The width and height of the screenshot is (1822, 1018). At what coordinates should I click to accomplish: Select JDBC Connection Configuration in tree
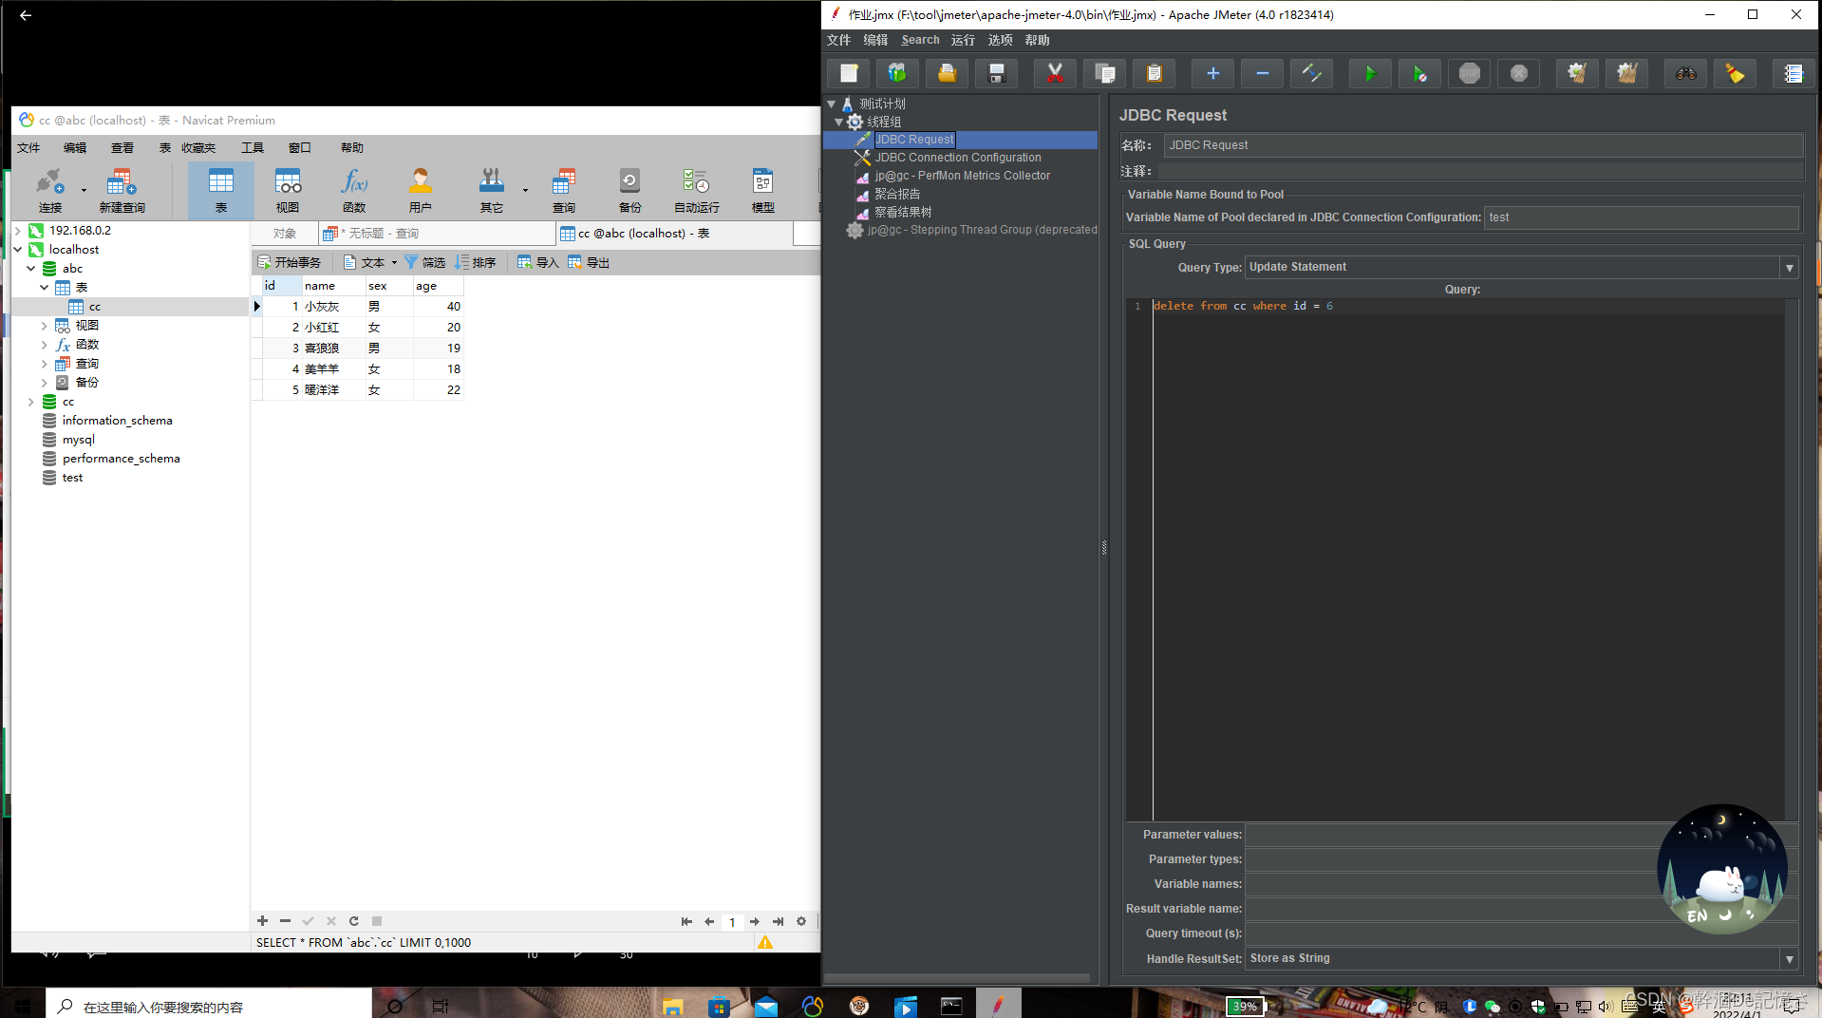958,158
